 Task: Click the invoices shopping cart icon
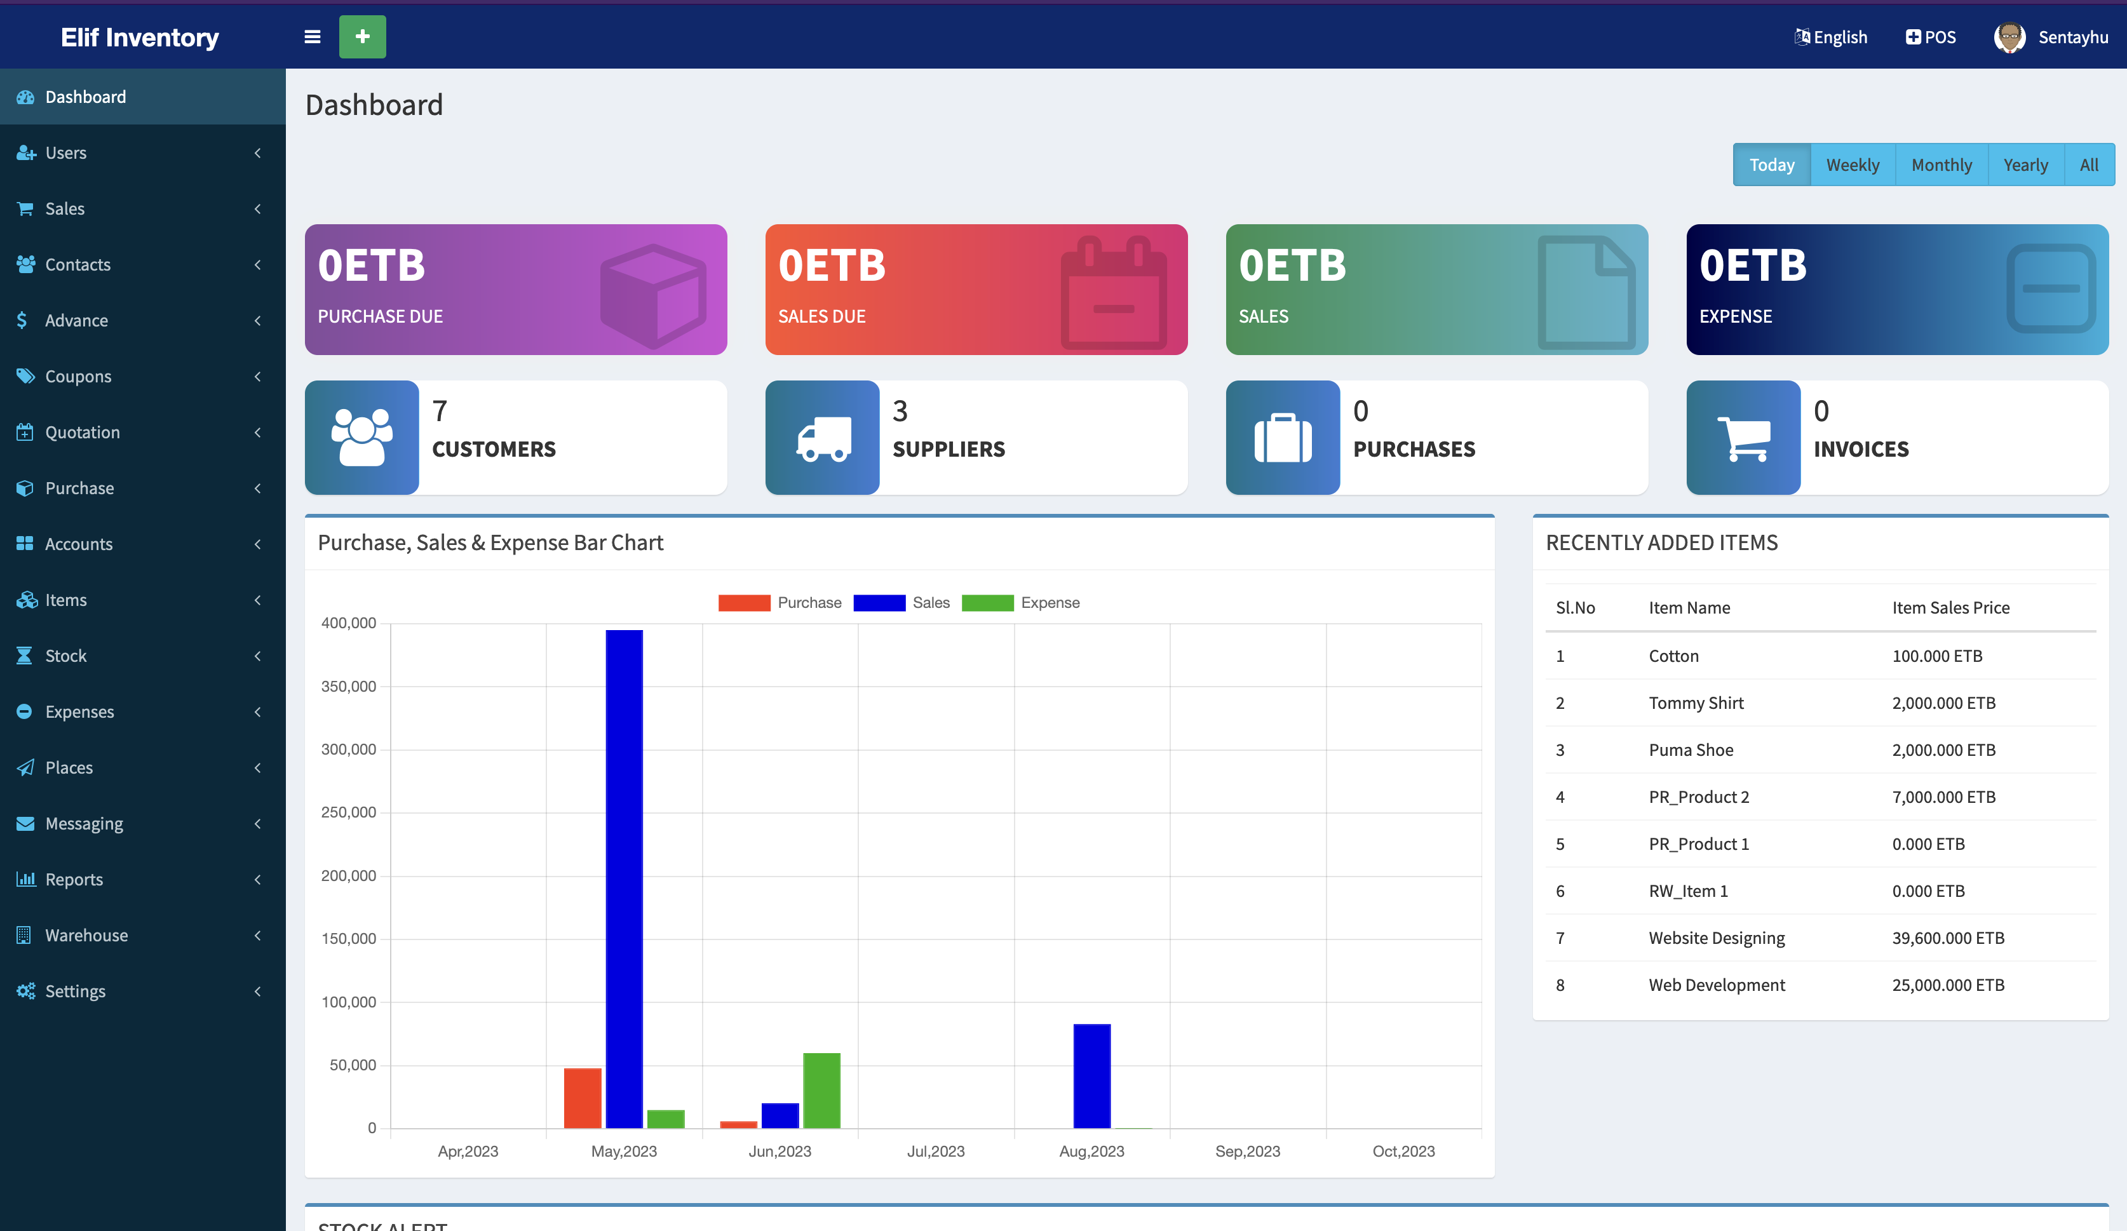(1743, 437)
